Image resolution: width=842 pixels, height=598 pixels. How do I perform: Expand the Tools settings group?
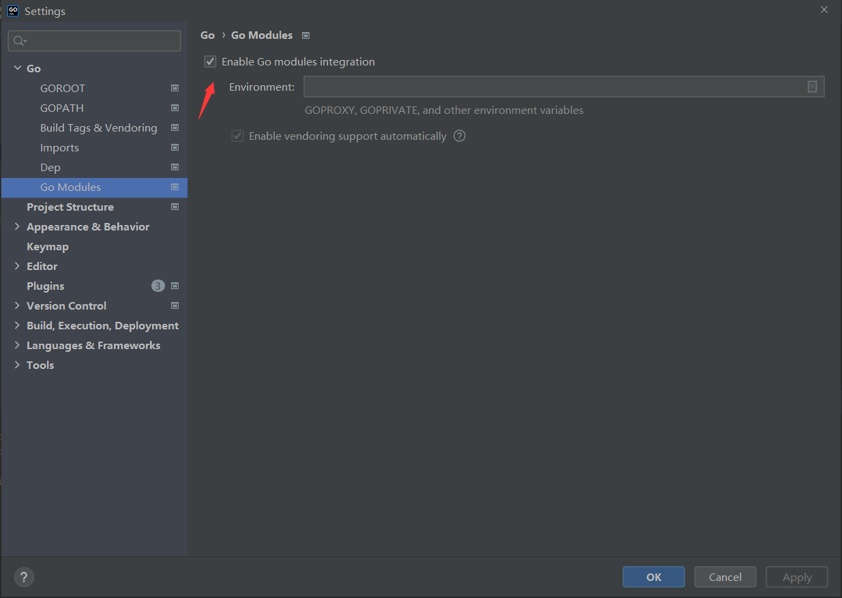click(x=17, y=365)
